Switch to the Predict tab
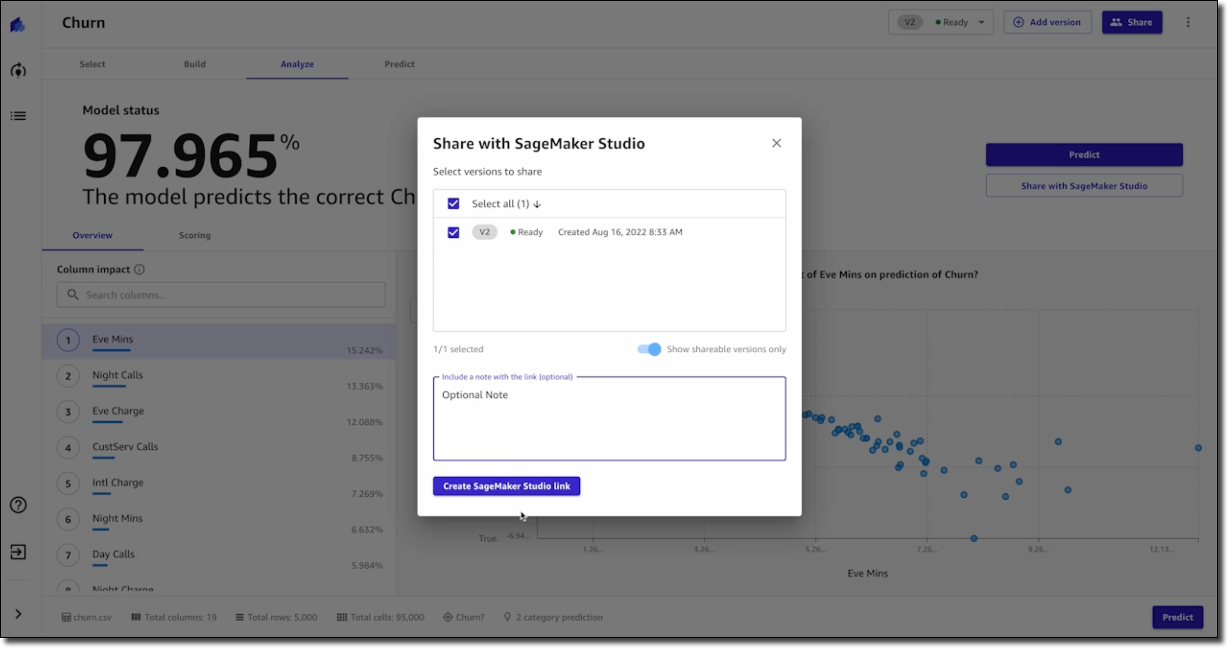Viewport: 1228px width, 648px height. coord(399,64)
